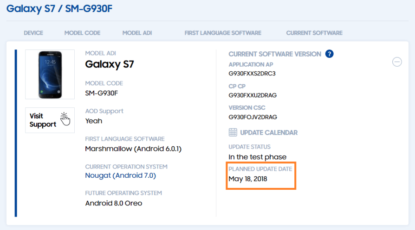Click the Galaxy S7 / SM-G930F page title
Image resolution: width=415 pixels, height=230 pixels.
point(59,9)
